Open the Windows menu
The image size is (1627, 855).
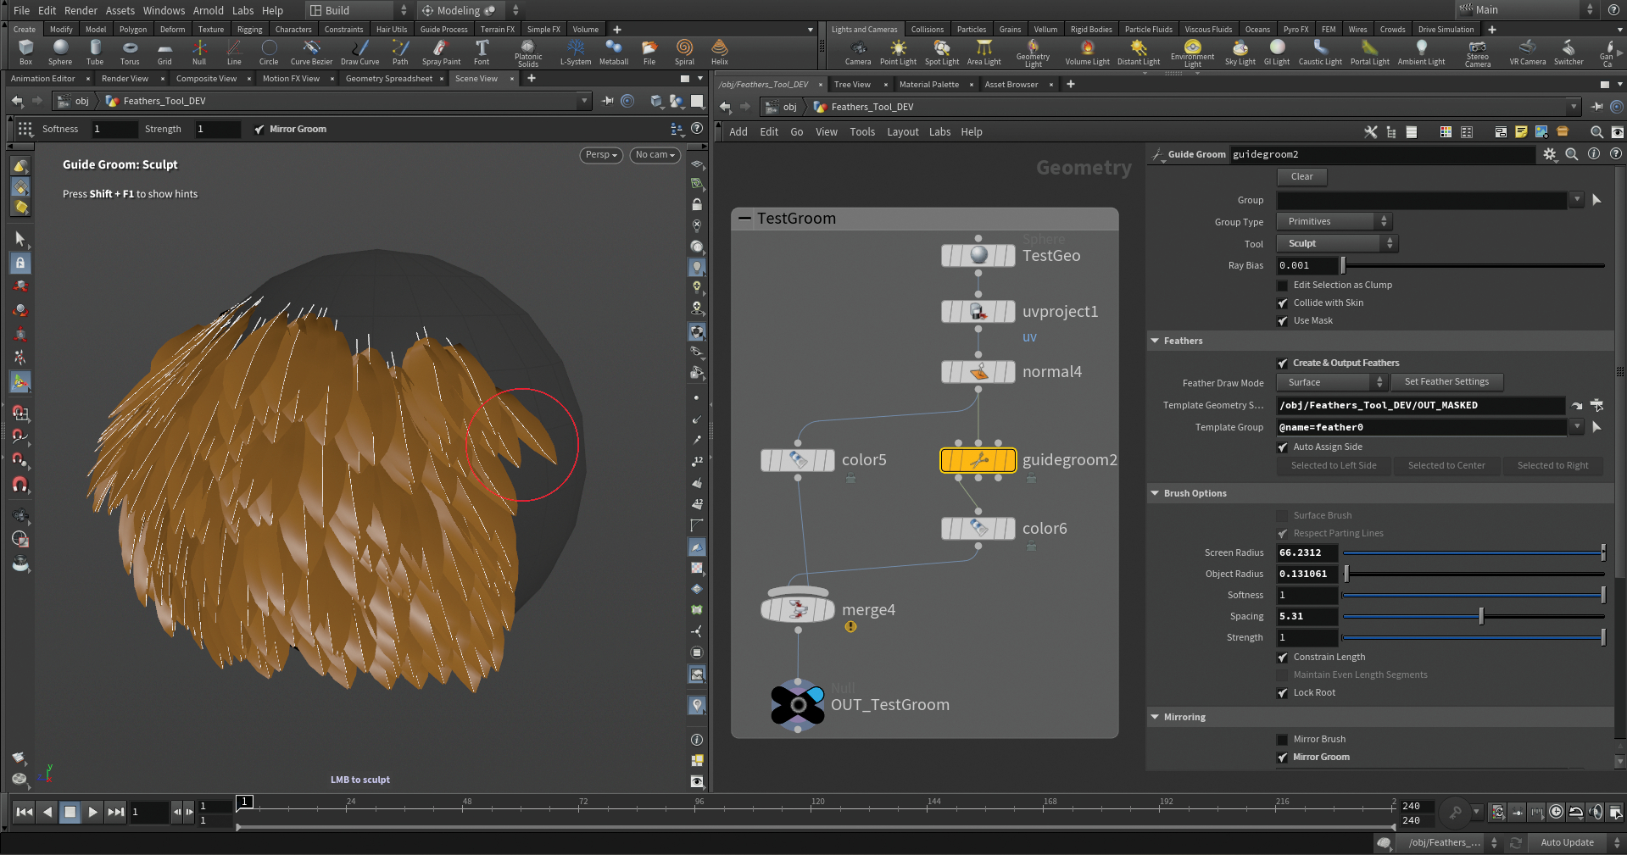[x=164, y=10]
